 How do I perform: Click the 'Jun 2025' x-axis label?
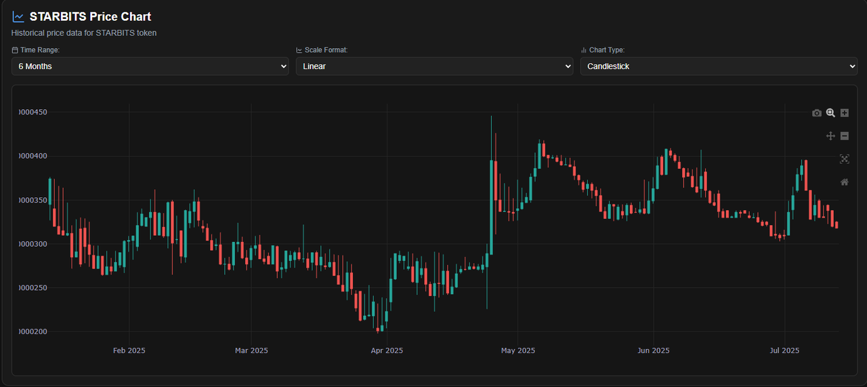[x=654, y=350]
